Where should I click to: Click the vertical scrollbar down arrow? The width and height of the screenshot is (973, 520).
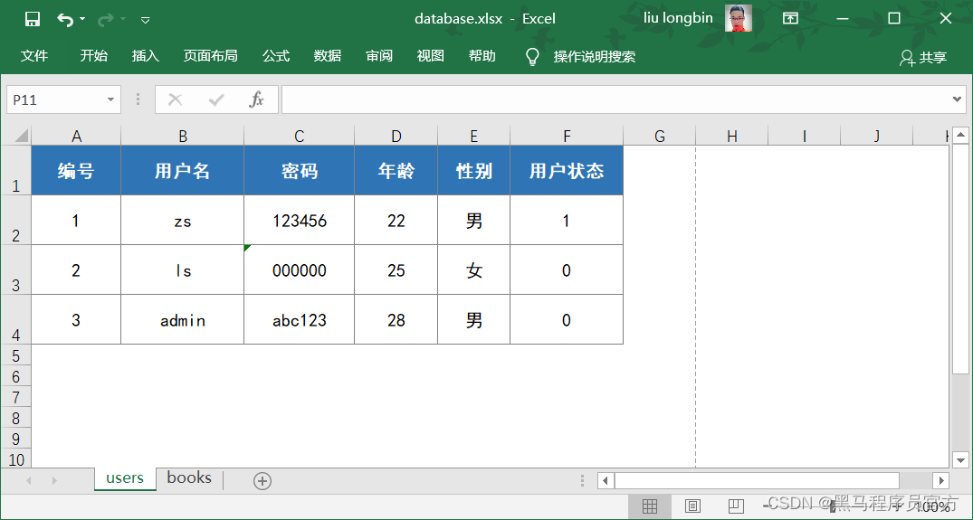point(960,460)
